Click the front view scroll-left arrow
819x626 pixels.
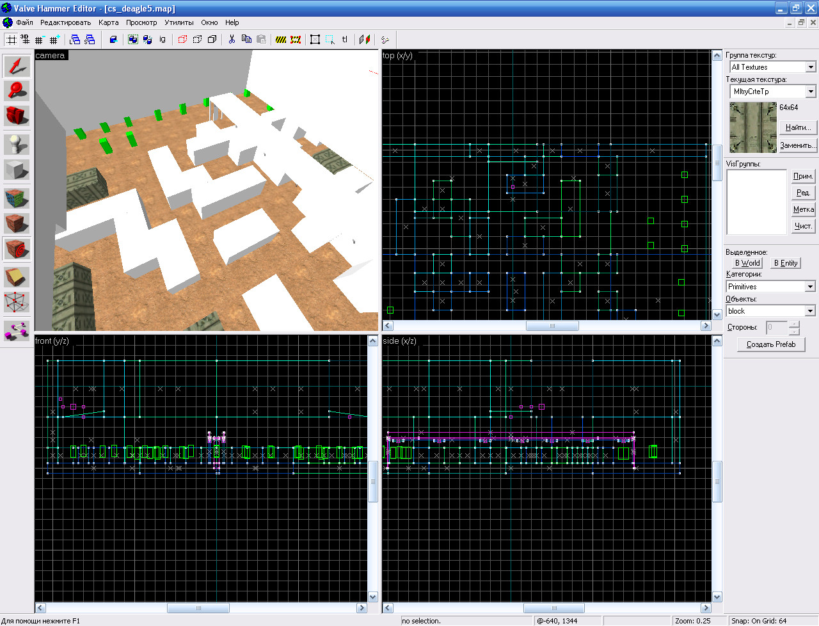coord(40,608)
